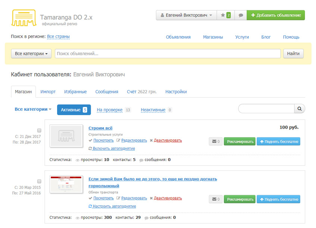316x228 pixels.
Task: Switch to the Настройки tab
Action: point(176,92)
